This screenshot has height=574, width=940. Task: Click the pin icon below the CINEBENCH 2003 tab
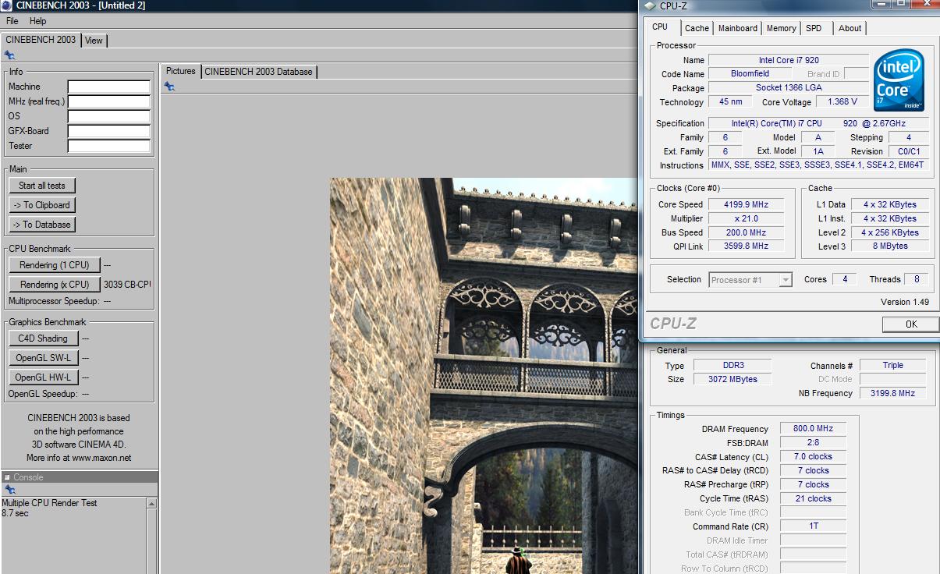click(x=9, y=55)
